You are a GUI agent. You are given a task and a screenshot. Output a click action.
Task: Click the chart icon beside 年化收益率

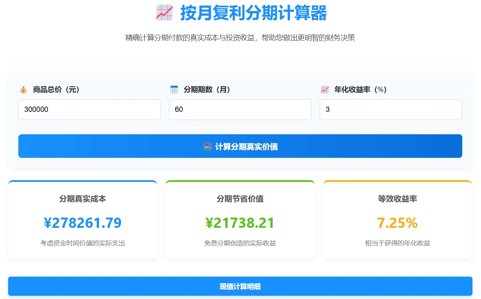point(325,89)
